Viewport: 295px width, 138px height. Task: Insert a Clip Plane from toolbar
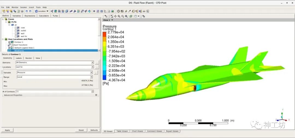pos(86,11)
